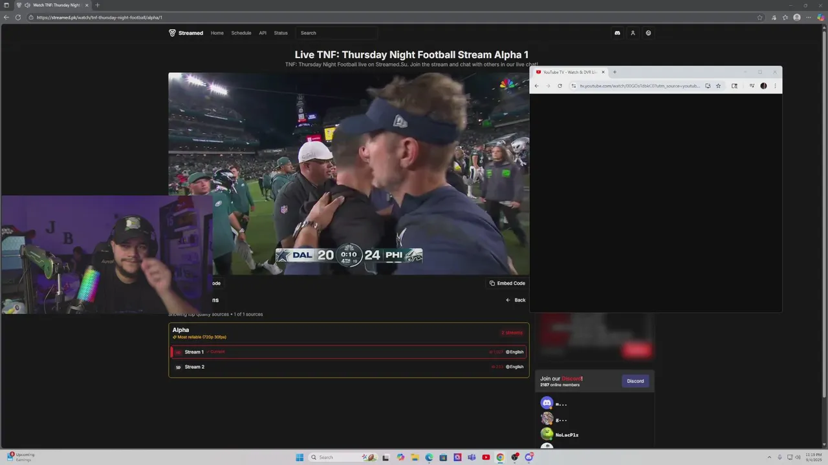This screenshot has height=465, width=828.
Task: Open Microsoft Teams from the taskbar
Action: [x=472, y=457]
